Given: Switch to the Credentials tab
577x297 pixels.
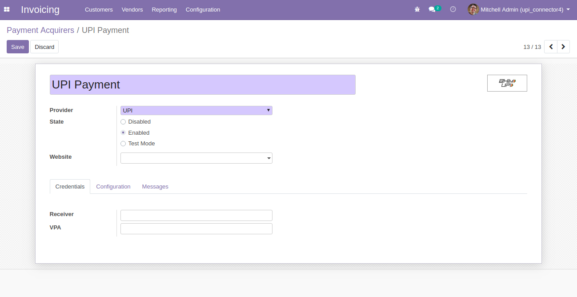Looking at the screenshot, I should coord(70,187).
